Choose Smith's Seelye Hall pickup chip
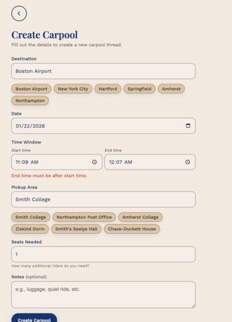Viewport: 232px width, 322px height. tap(76, 229)
